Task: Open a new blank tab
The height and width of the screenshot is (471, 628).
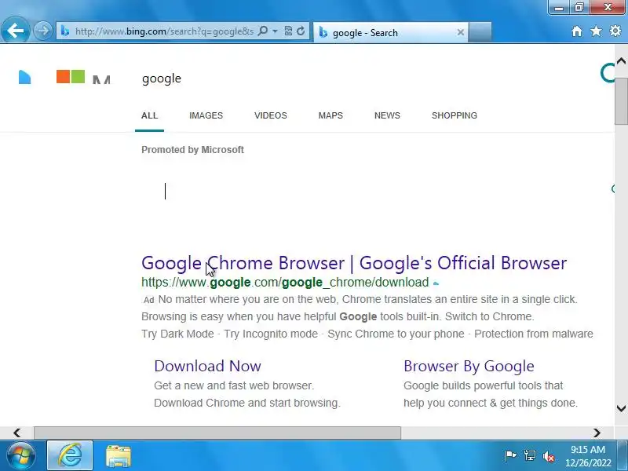Action: point(480,32)
